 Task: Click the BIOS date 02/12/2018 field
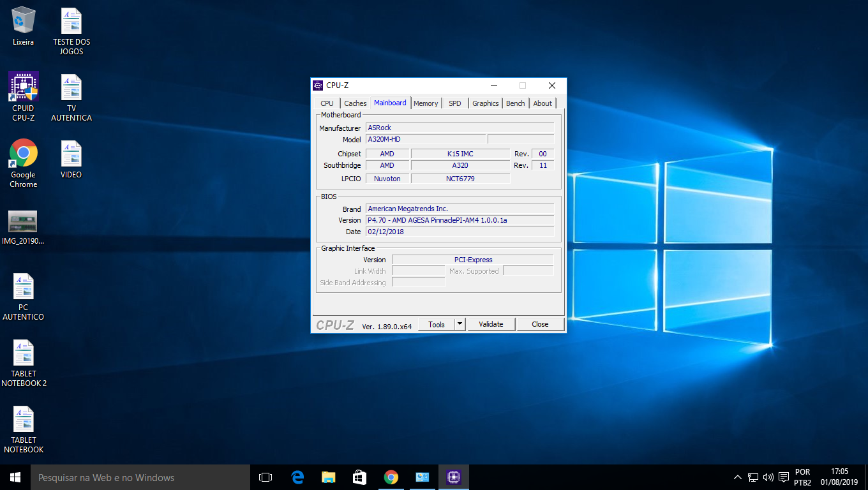460,232
